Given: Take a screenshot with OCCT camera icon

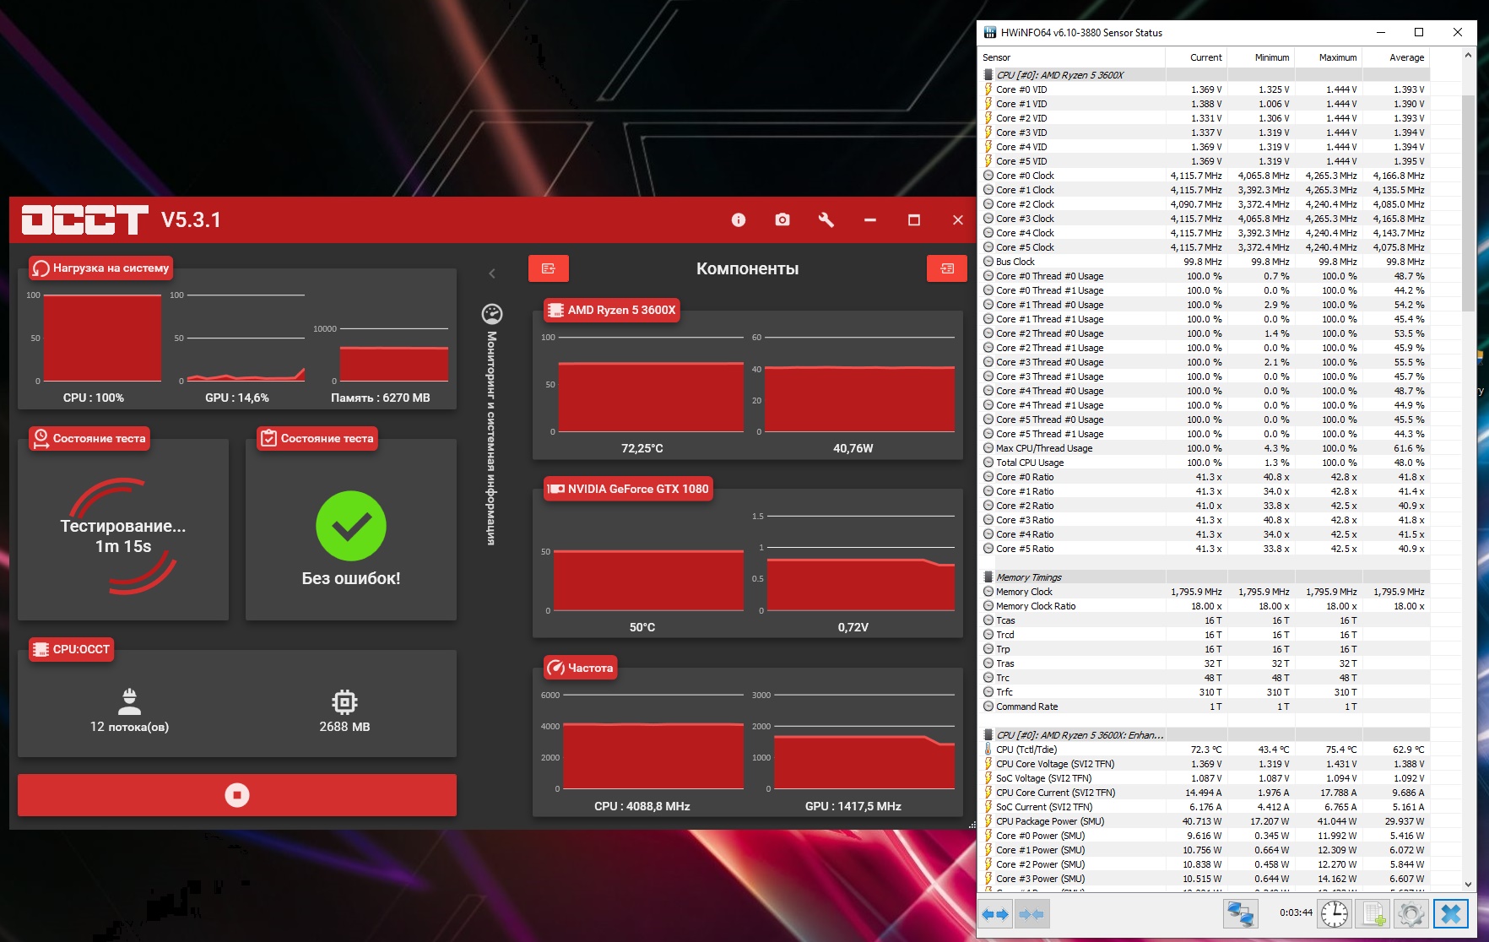Looking at the screenshot, I should pyautogui.click(x=782, y=219).
